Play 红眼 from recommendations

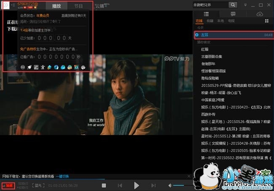(x=205, y=49)
